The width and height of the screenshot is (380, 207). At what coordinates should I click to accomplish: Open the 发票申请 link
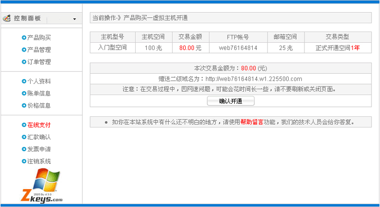39,149
